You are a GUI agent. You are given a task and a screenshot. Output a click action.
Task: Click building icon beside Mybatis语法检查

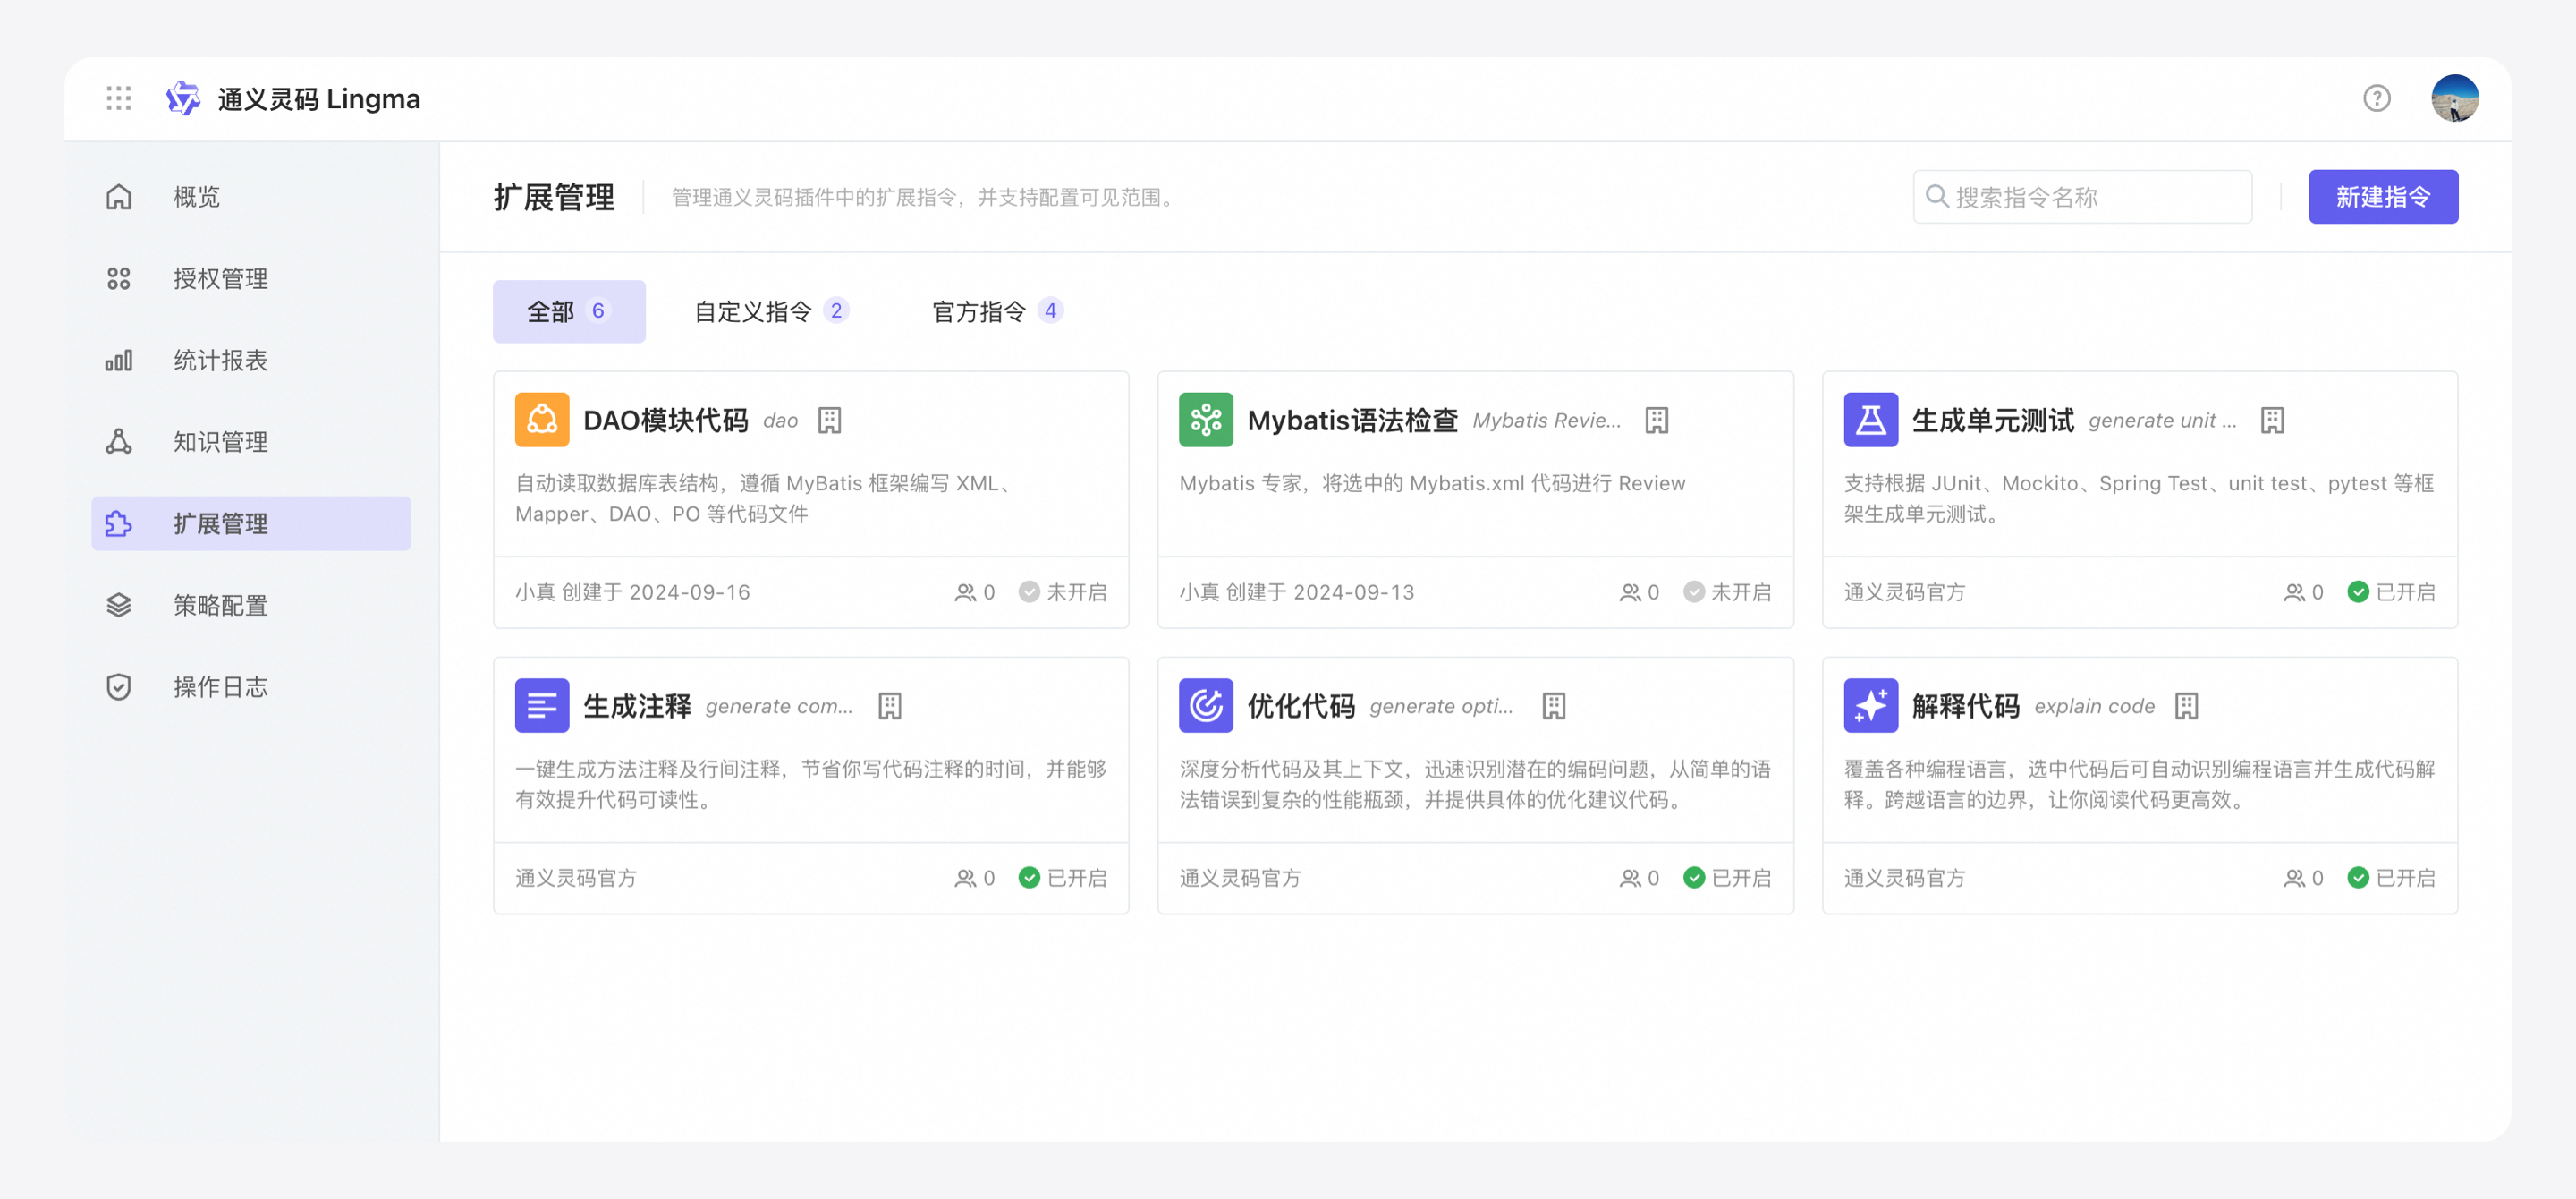[1656, 420]
